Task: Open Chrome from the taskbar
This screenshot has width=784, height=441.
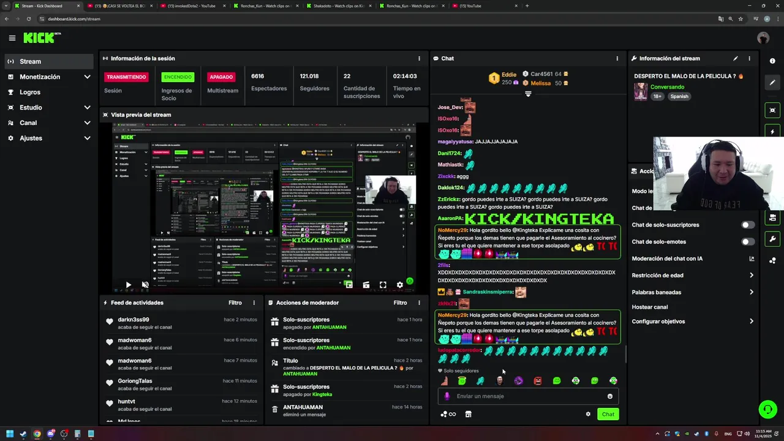Action: [37, 434]
